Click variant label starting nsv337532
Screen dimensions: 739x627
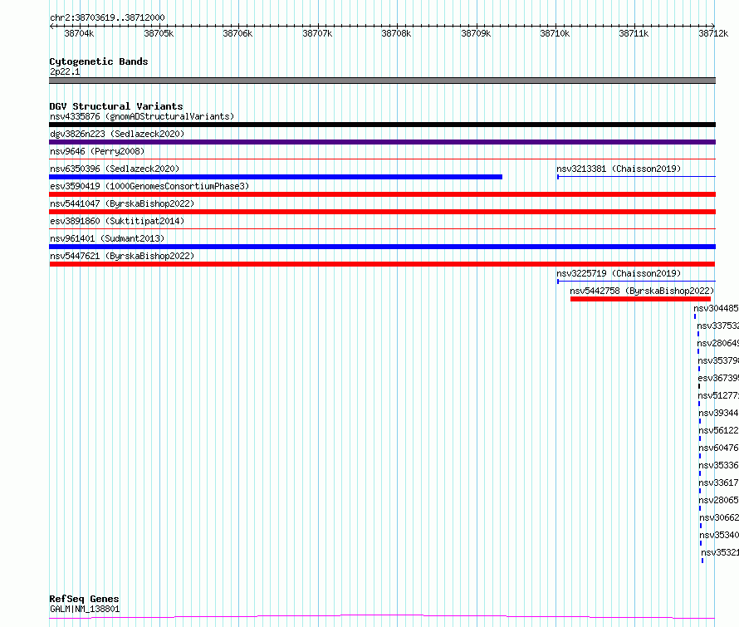coord(717,326)
